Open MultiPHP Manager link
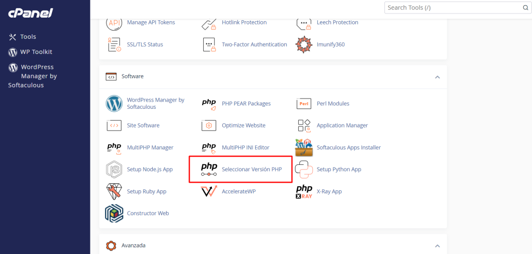532x254 pixels. click(x=150, y=147)
